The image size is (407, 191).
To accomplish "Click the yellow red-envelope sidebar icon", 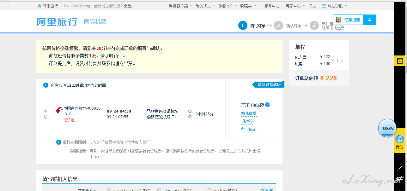I will pyautogui.click(x=399, y=61).
